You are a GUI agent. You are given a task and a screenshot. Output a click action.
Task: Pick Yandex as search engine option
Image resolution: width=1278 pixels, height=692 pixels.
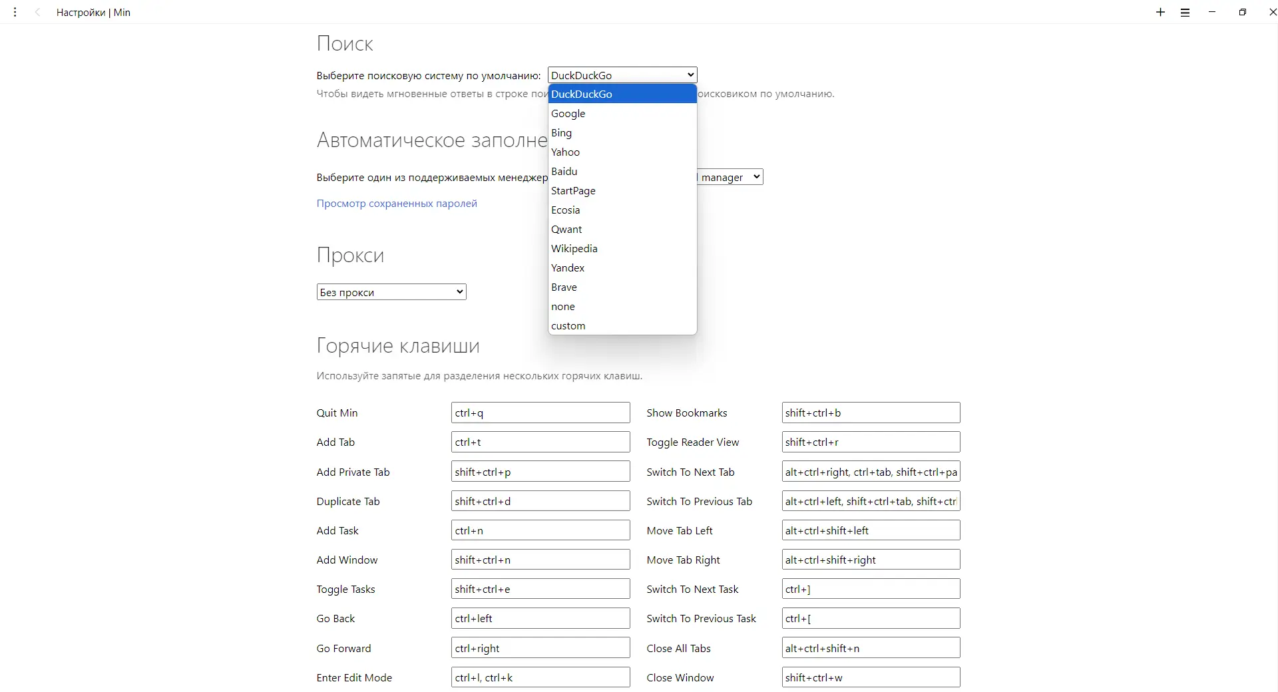(x=568, y=268)
